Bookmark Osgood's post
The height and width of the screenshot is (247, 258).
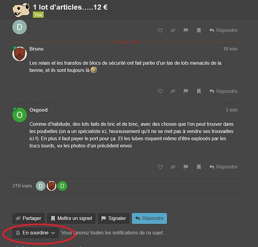[x=199, y=167]
